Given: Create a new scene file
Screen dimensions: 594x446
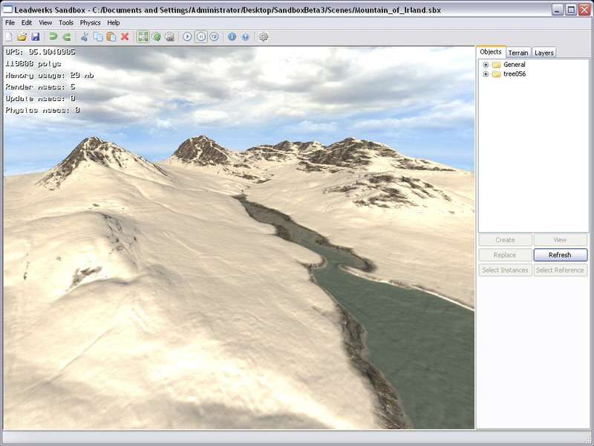Looking at the screenshot, I should pyautogui.click(x=9, y=36).
